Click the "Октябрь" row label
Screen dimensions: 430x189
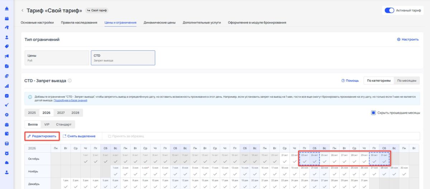[x=38, y=158]
